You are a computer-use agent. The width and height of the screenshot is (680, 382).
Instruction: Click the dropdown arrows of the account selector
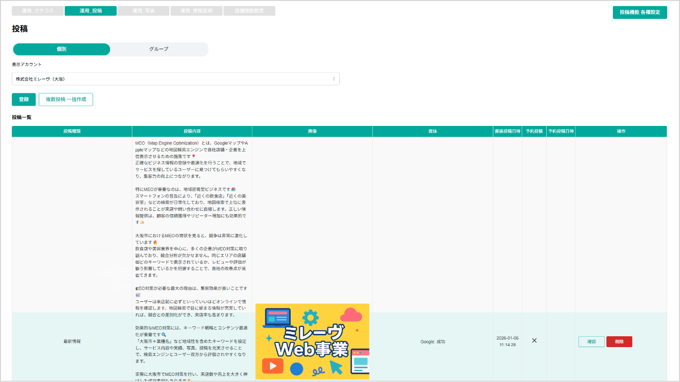click(x=334, y=79)
